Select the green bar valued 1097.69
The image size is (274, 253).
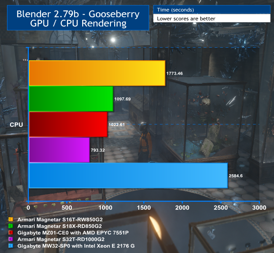coord(71,99)
